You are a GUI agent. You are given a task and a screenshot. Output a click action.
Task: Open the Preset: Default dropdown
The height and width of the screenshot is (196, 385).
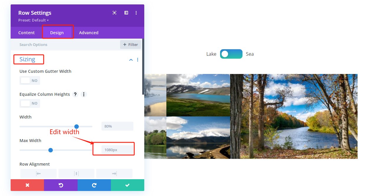pos(33,20)
